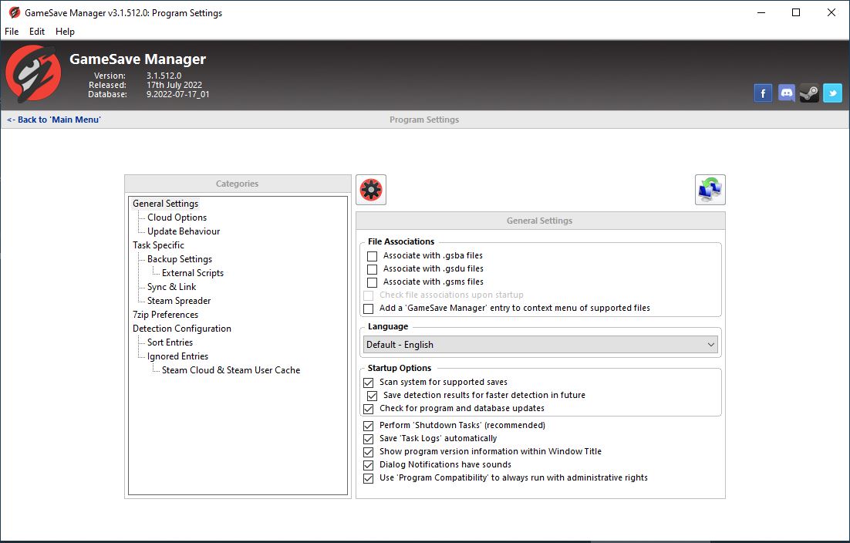Open Backup Settings category

[180, 259]
